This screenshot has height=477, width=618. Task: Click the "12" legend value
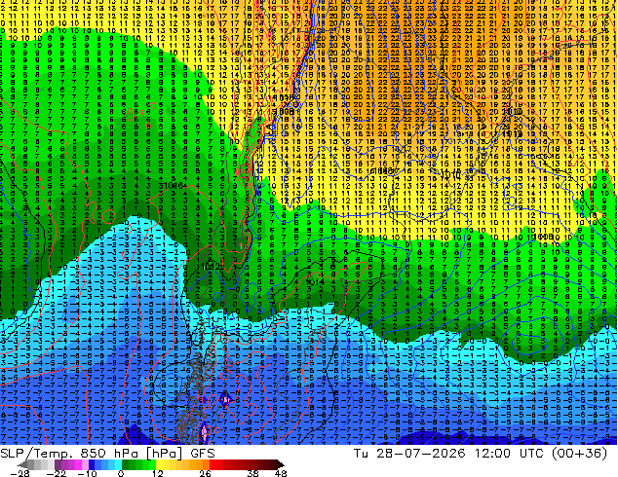click(x=158, y=473)
